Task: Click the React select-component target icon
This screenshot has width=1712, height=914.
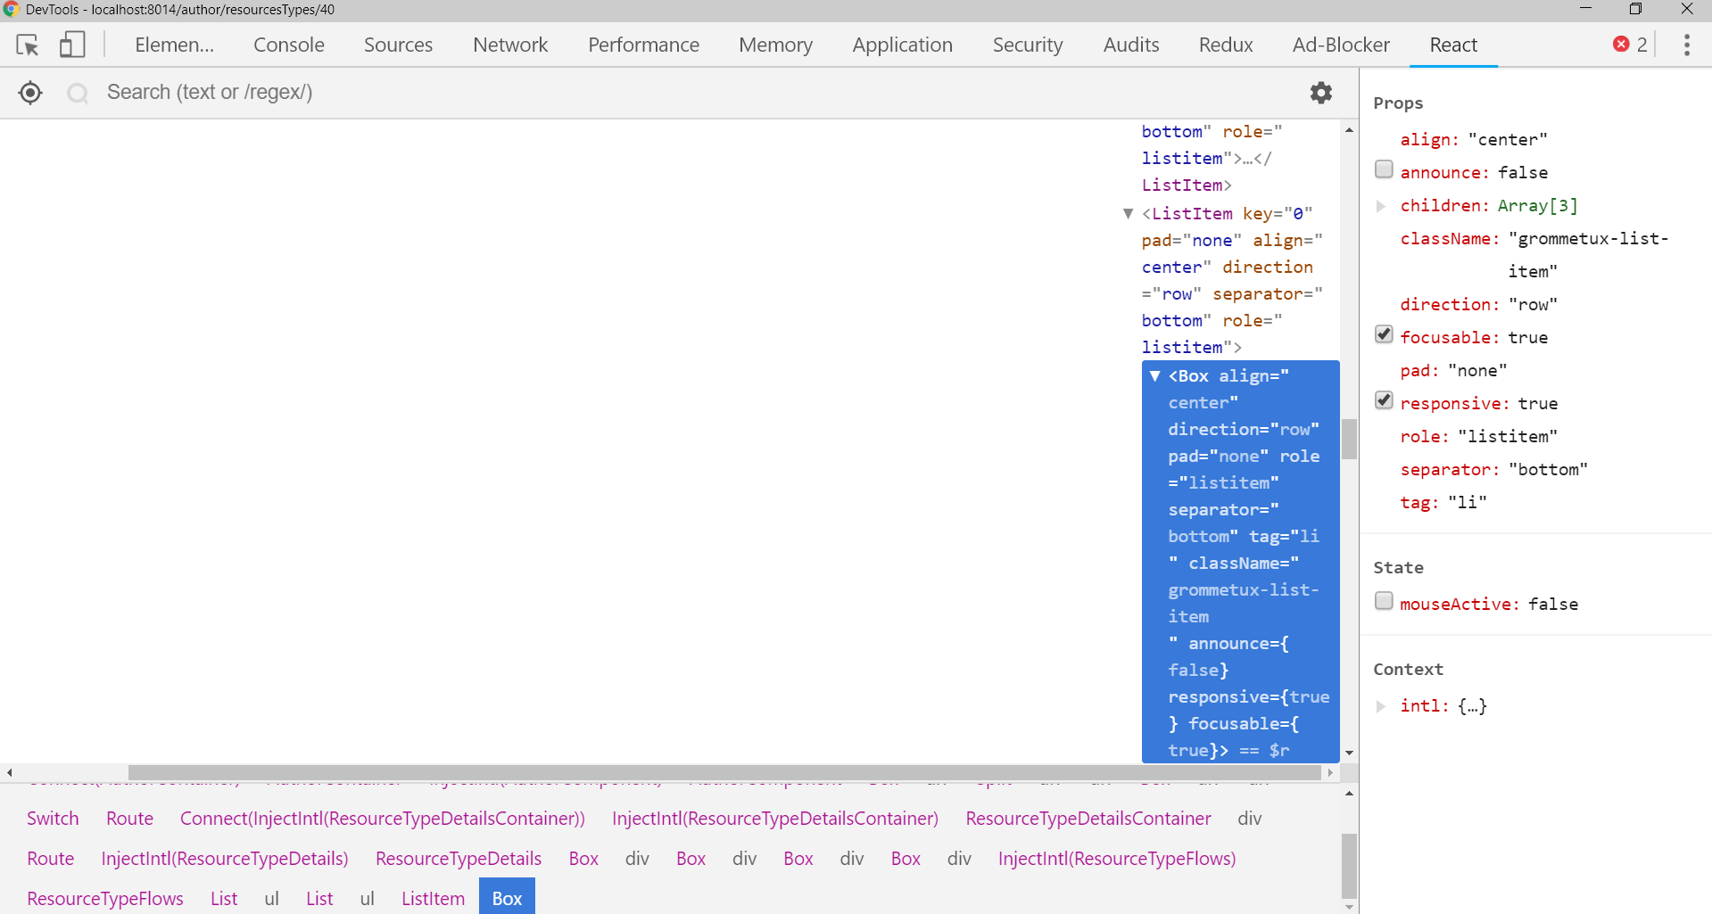Action: [x=30, y=93]
